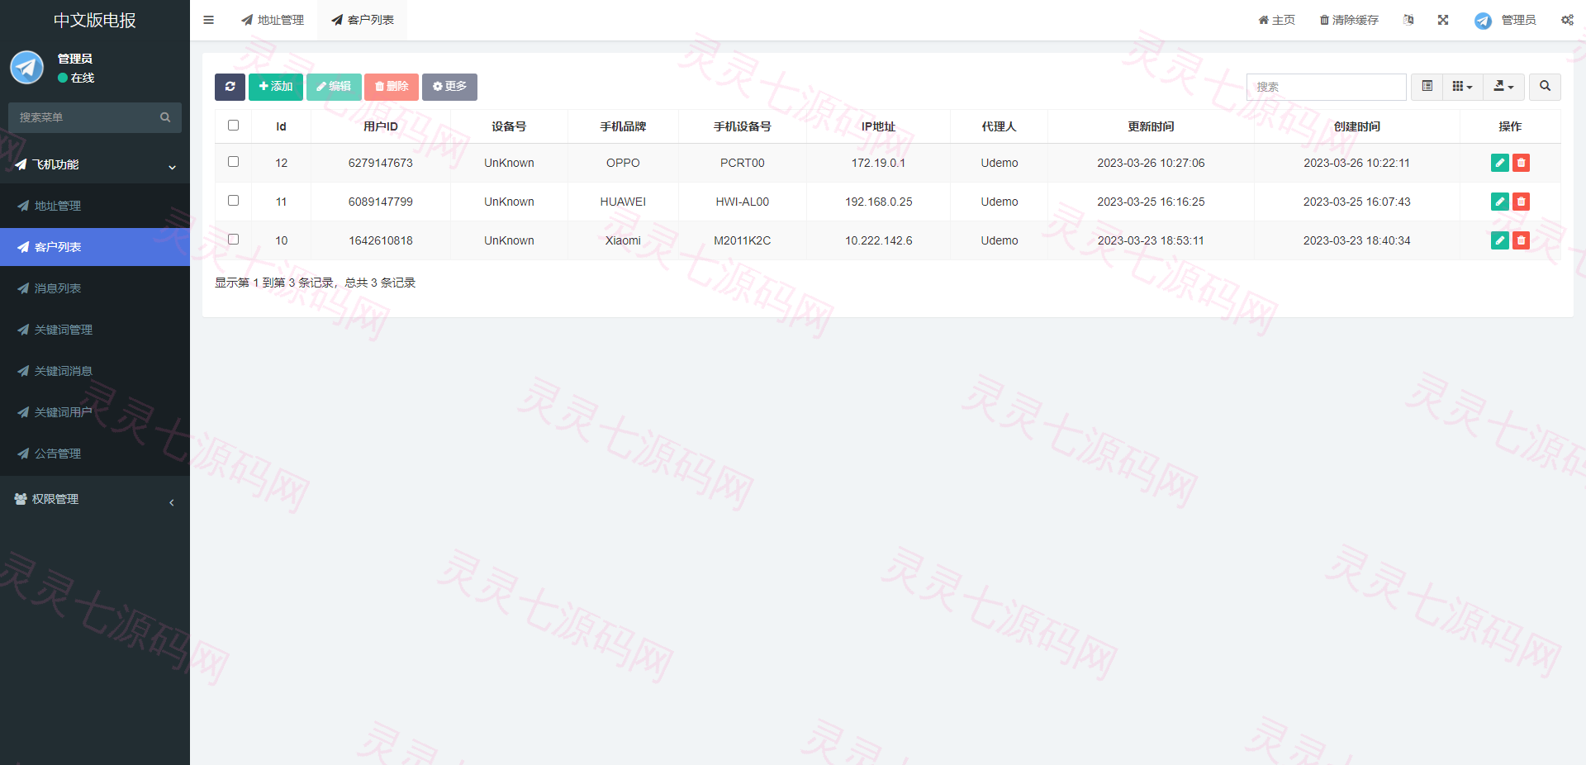Image resolution: width=1586 pixels, height=765 pixels.
Task: Expand the 权限管理 sidebar group
Action: pos(95,499)
